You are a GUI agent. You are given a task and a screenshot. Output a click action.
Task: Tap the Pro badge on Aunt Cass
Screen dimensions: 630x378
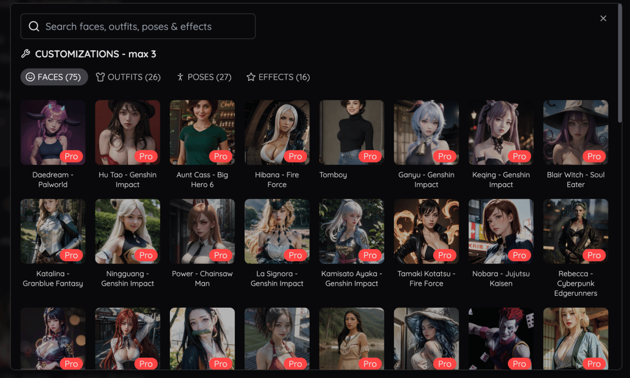pos(221,156)
